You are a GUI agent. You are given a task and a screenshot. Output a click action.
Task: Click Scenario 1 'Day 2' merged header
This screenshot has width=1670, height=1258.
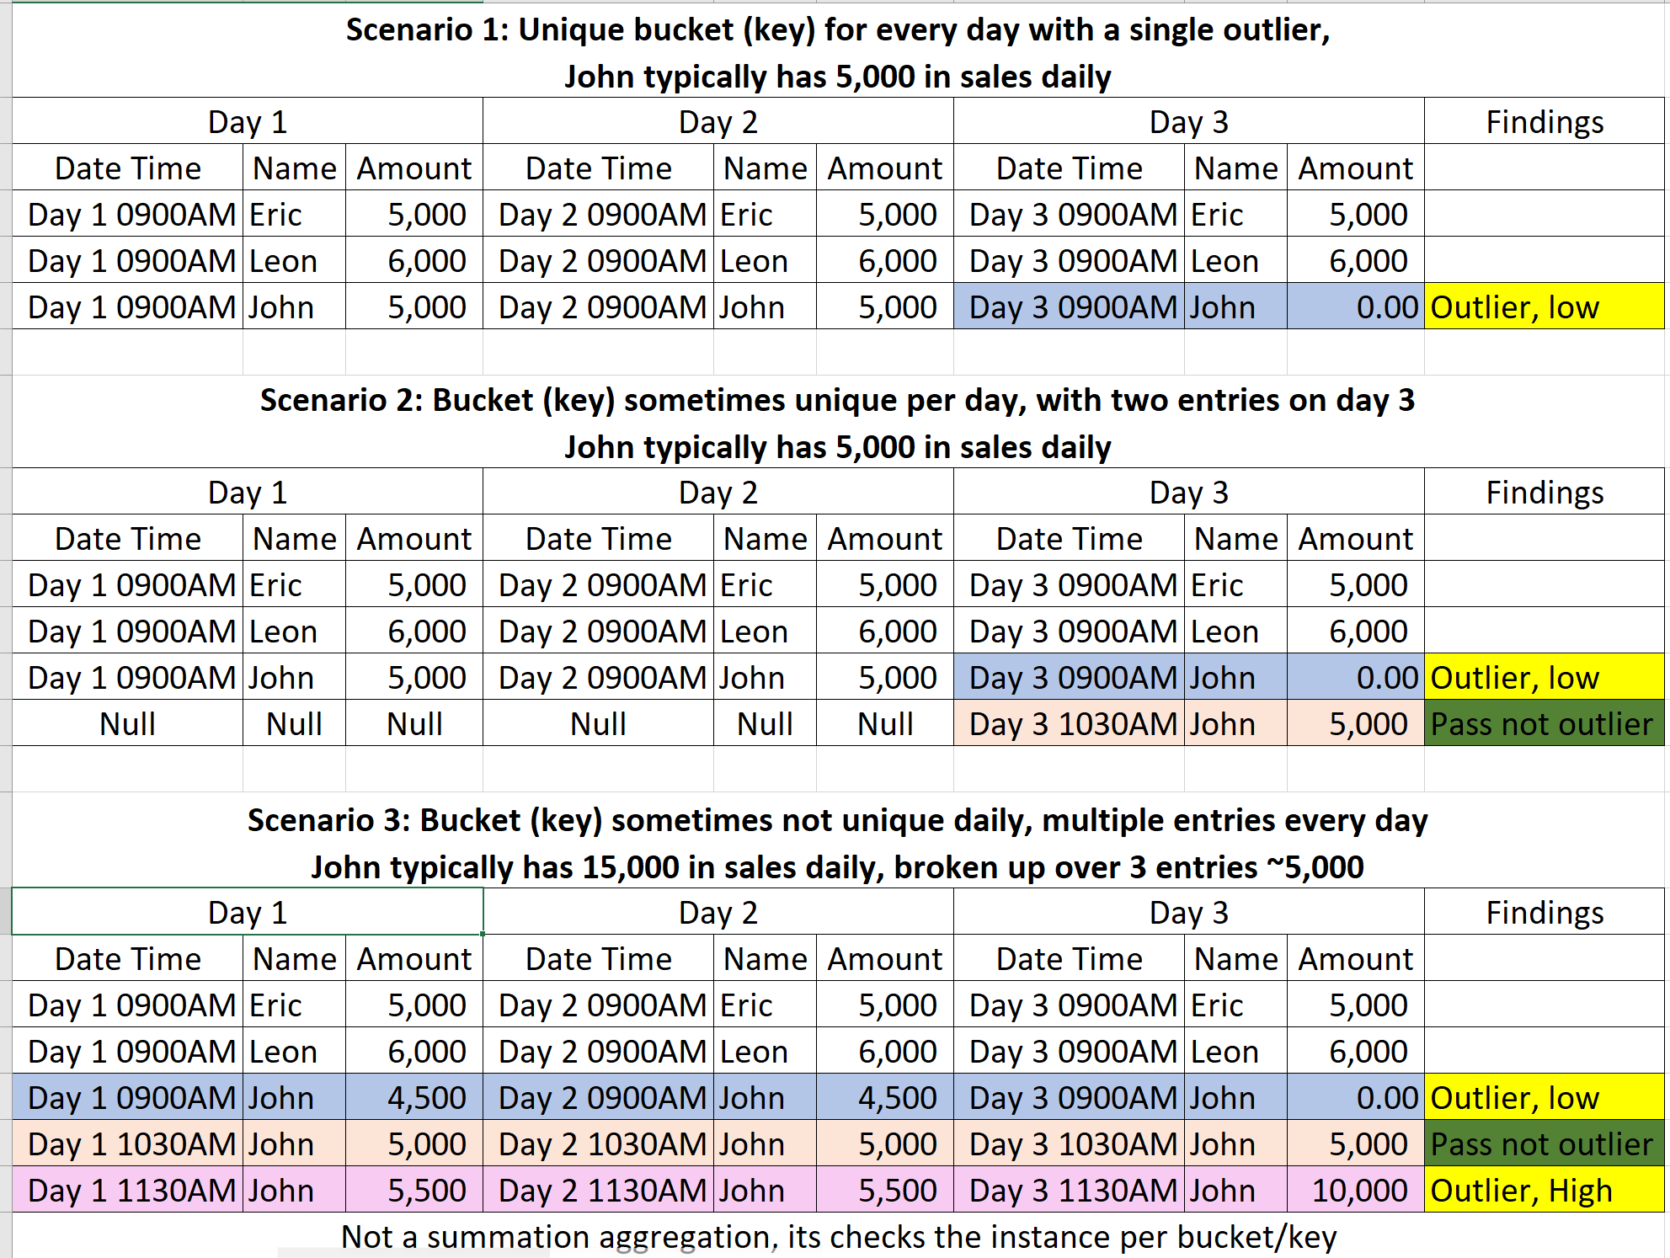pyautogui.click(x=718, y=121)
